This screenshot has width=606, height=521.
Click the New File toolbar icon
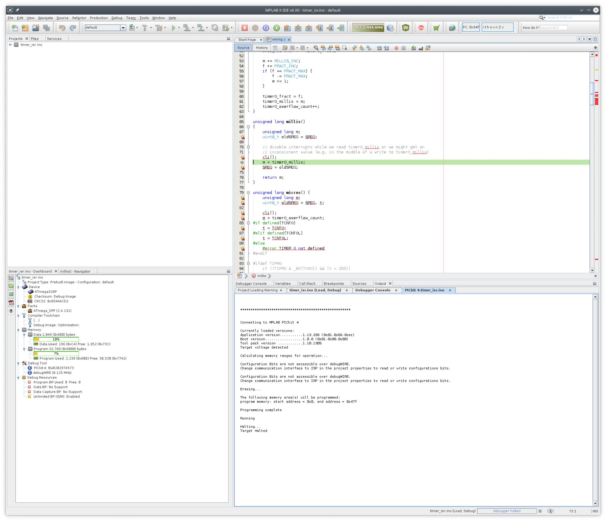pos(15,28)
